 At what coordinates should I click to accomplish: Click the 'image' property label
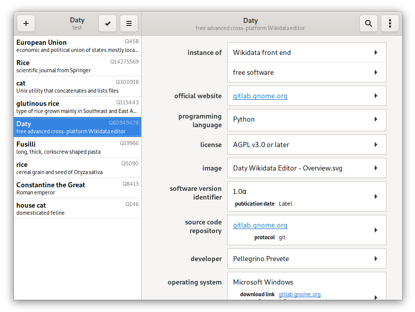212,168
